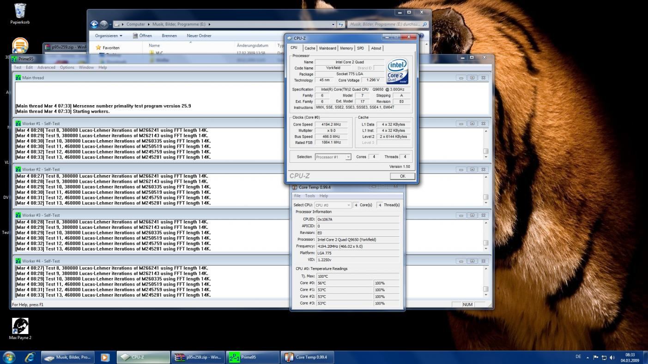Open the Tools menu in Core Temp
Viewport: 648px width, 364px height.
310,196
